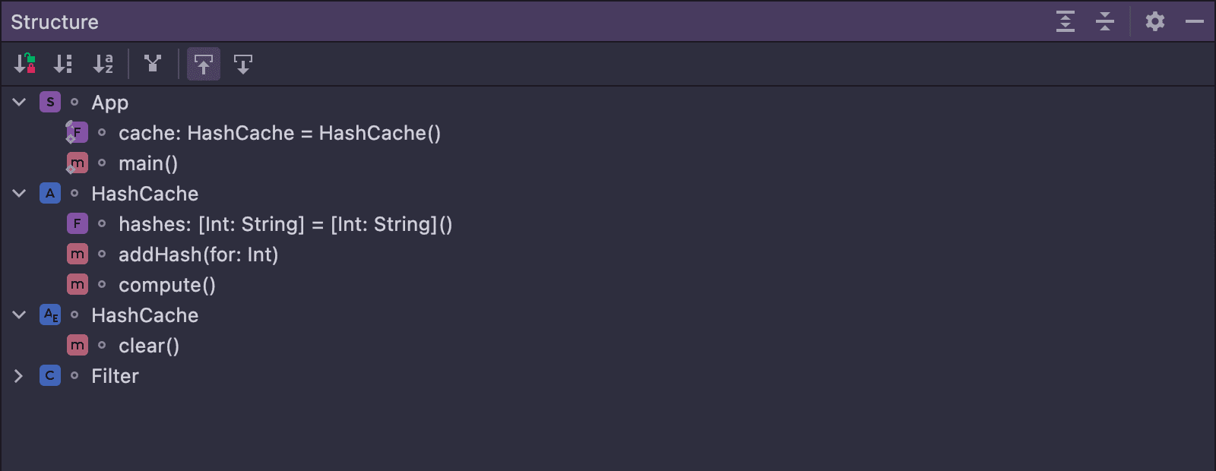Toggle Sort by Visibility
Screen dimensions: 1216x471
pos(23,64)
